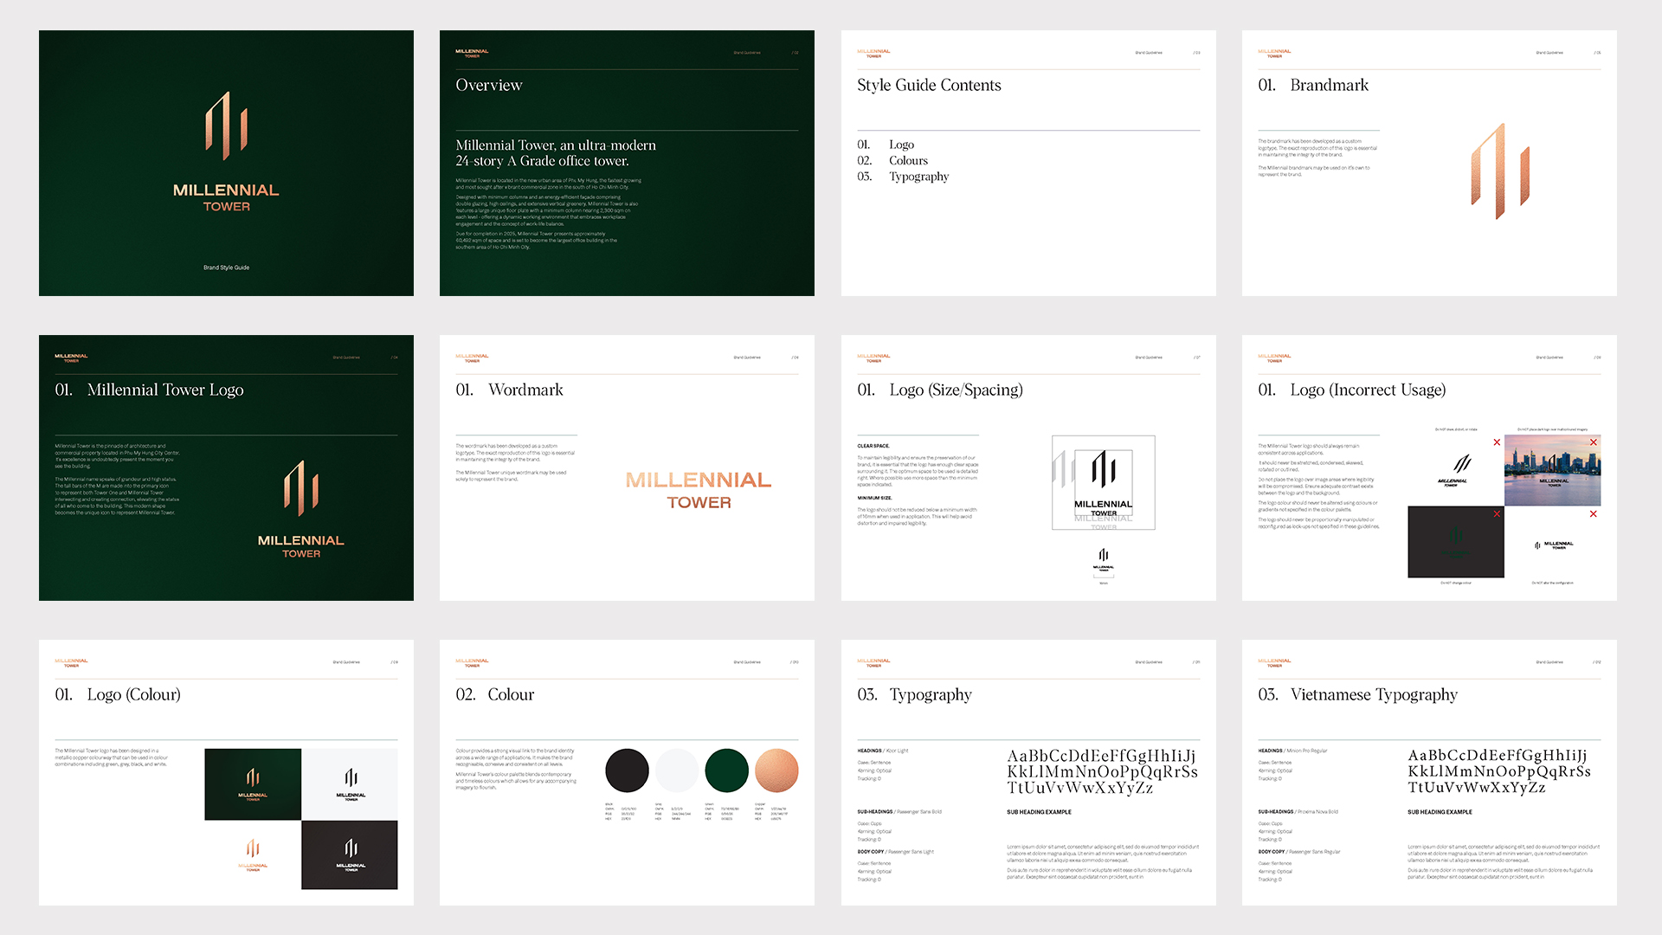Viewport: 1662px width, 935px height.
Task: Click the Logo (Size/Spacing) heading
Action: pos(955,390)
